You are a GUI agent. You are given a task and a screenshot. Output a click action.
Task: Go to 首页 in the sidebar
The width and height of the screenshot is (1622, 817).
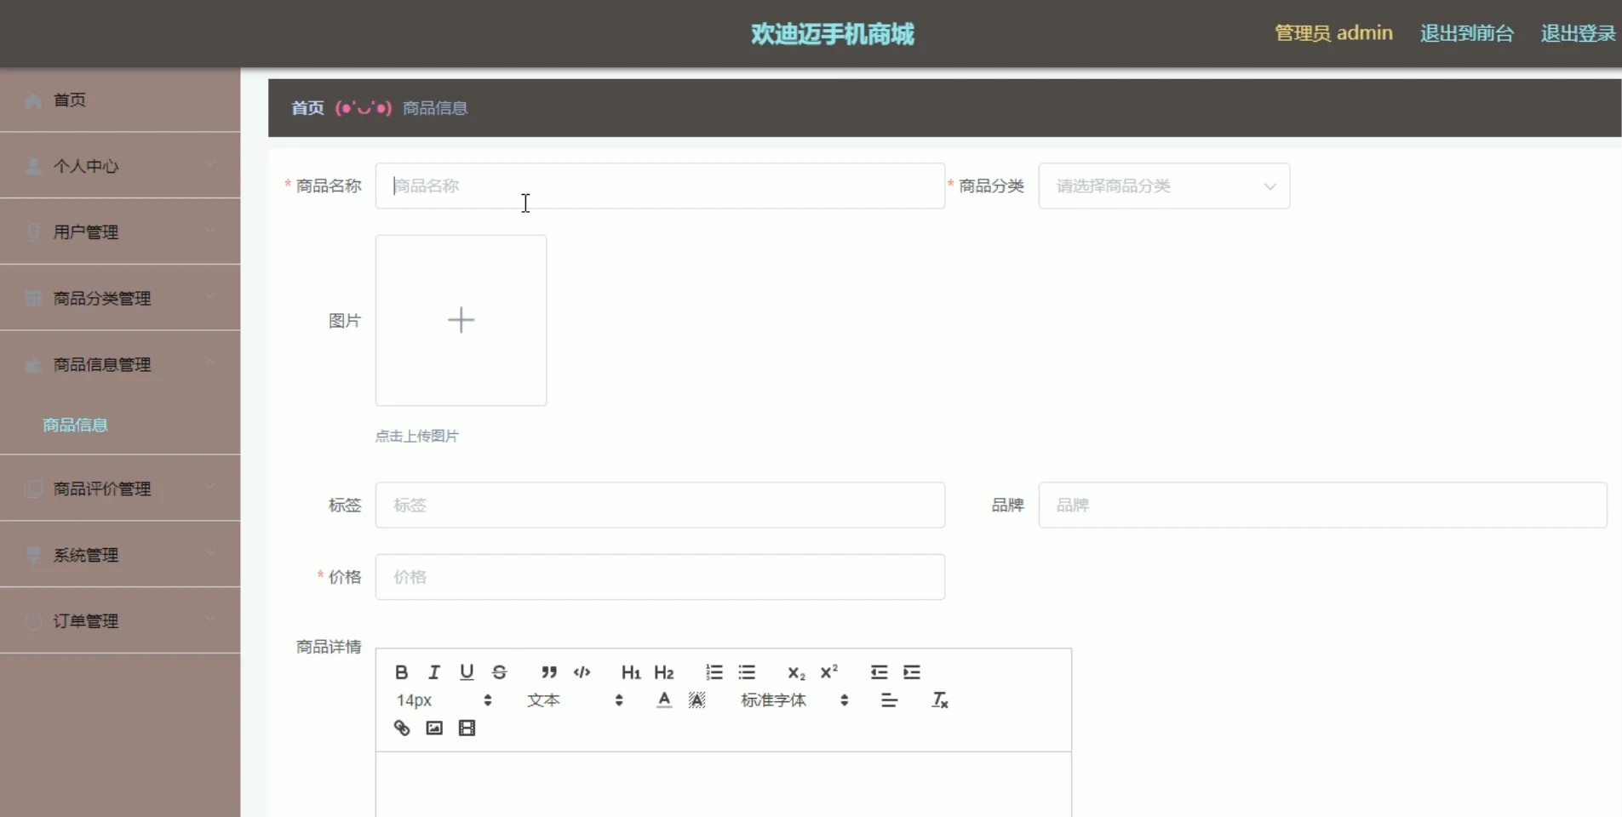pos(70,100)
